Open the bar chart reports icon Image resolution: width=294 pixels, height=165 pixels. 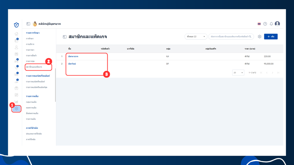pos(16,102)
